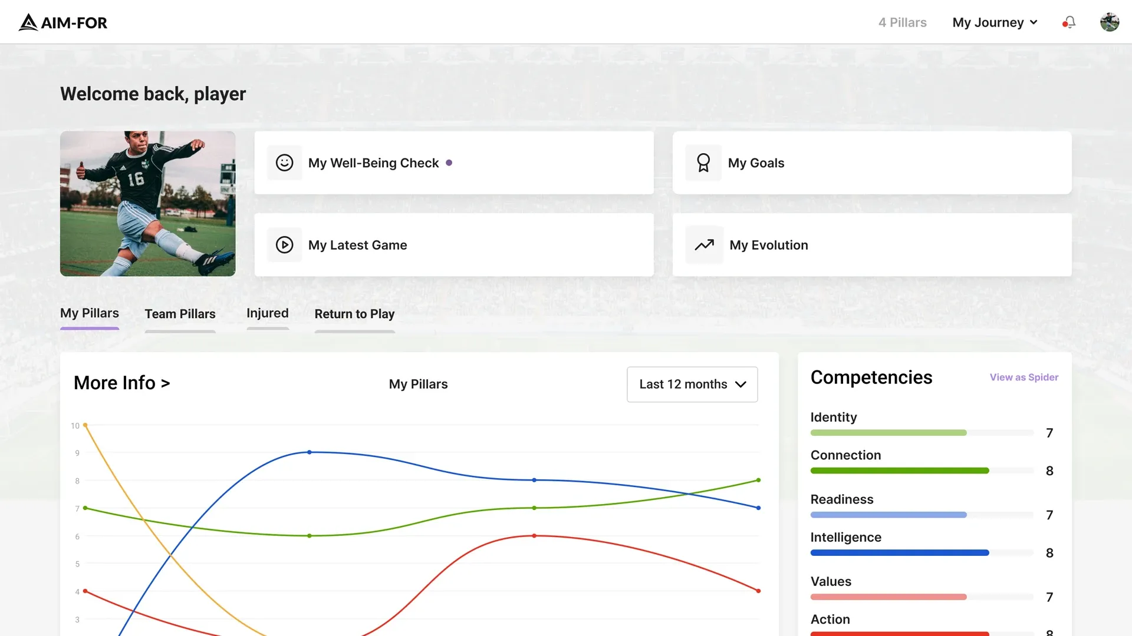Viewport: 1132px width, 636px height.
Task: Switch to the Team Pillars tab
Action: [180, 314]
